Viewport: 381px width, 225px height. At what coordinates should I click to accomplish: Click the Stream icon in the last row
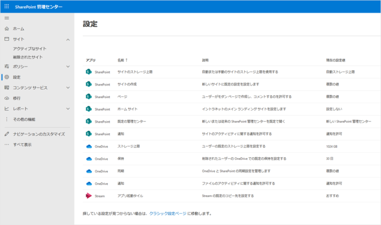coord(88,196)
